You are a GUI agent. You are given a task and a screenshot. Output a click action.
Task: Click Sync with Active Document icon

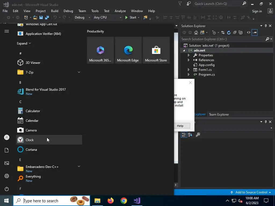223,32
